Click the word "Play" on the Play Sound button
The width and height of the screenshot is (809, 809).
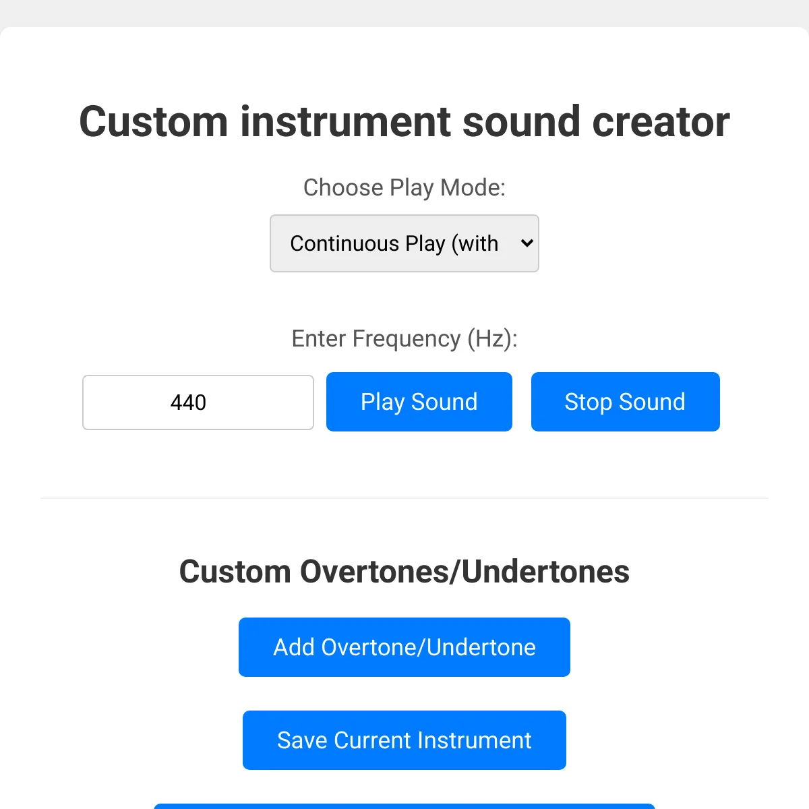[x=382, y=402]
